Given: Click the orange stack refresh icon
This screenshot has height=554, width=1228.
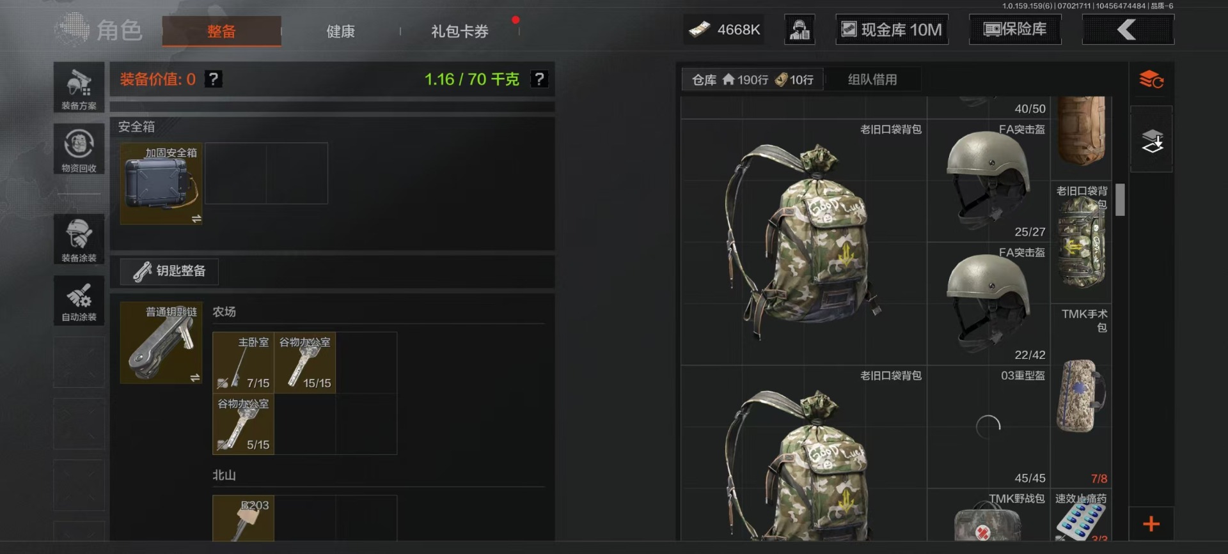Looking at the screenshot, I should coord(1151,80).
